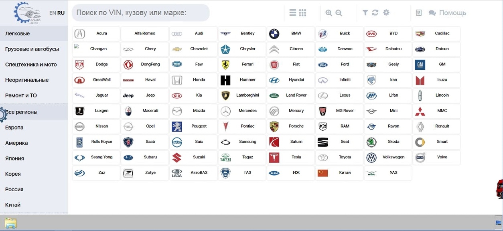Open the Audi brand tile
The width and height of the screenshot is (503, 231).
(x=194, y=34)
